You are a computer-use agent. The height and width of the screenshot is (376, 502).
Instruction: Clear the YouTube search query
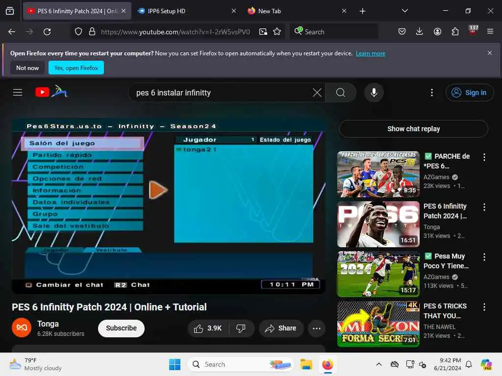pos(317,93)
